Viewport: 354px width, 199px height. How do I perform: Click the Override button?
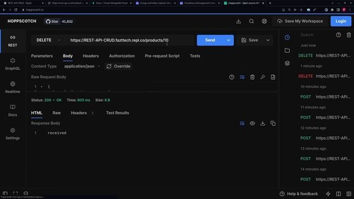[118, 66]
